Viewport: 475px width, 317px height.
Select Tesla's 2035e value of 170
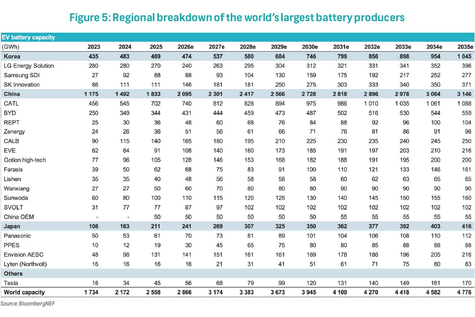point(466,283)
